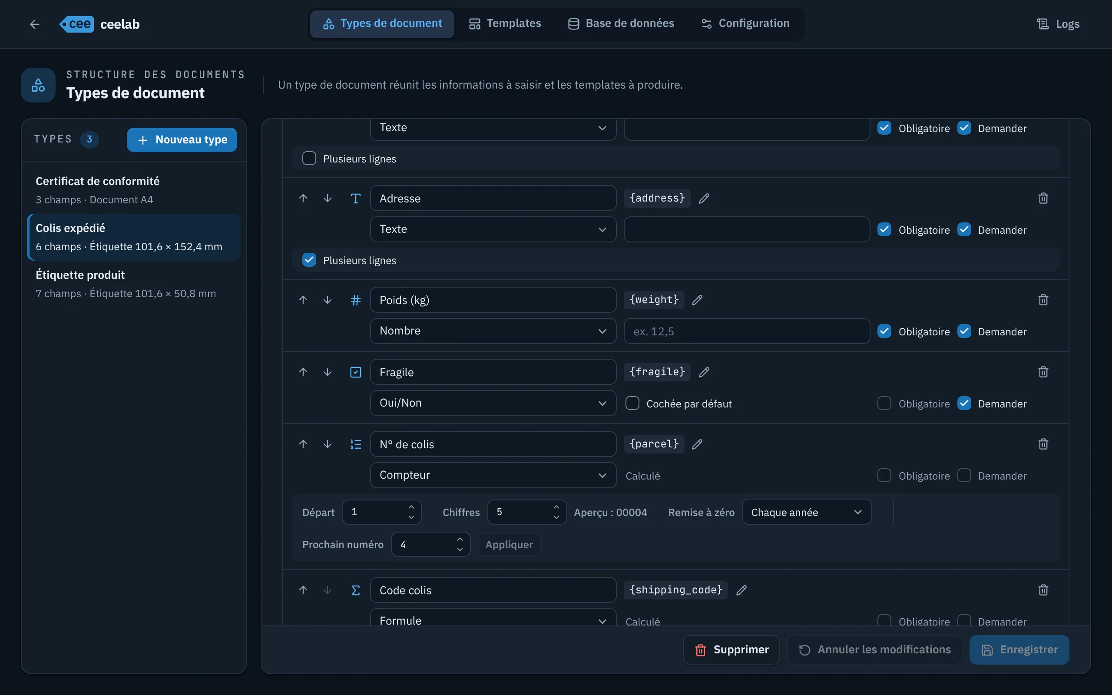Screen dimensions: 1112x695
Task: Delete the Code colis field
Action: click(x=1043, y=590)
